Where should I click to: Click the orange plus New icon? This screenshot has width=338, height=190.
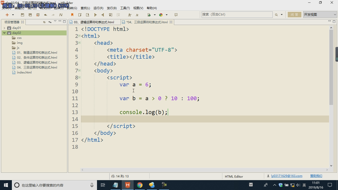[x=7, y=15]
